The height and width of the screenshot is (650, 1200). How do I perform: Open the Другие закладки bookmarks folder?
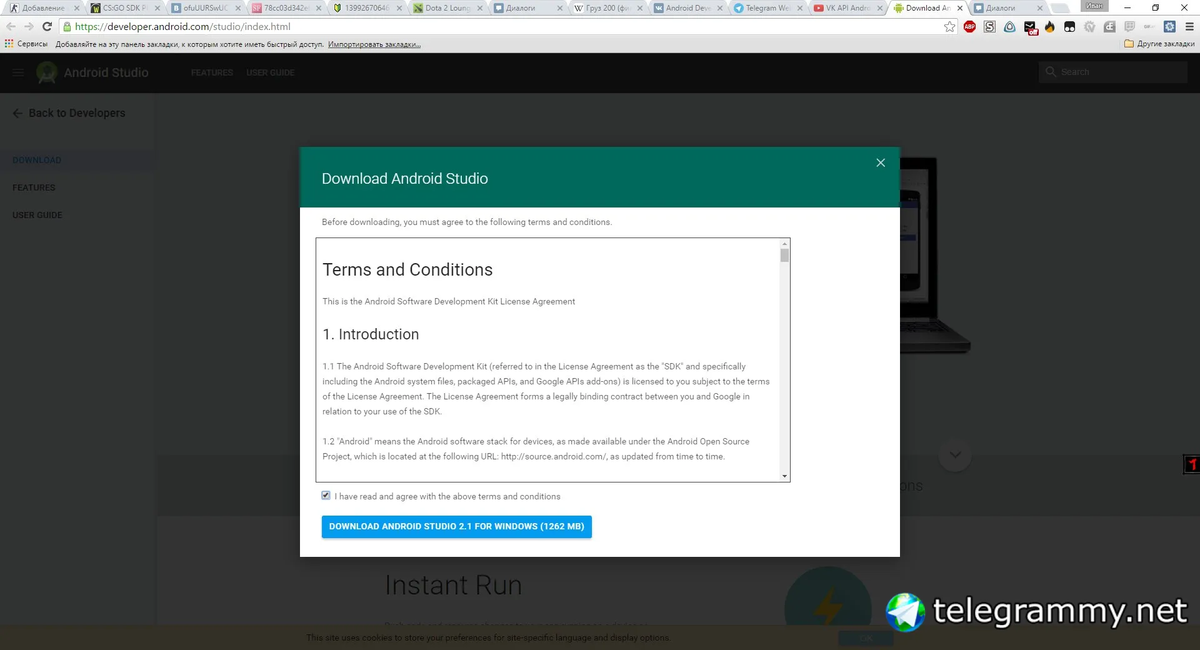1159,44
